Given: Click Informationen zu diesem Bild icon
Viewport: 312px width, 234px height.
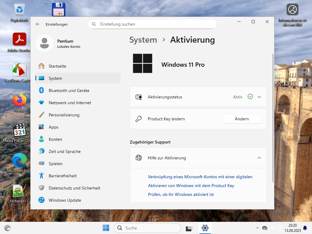Looking at the screenshot, I should click(x=292, y=15).
